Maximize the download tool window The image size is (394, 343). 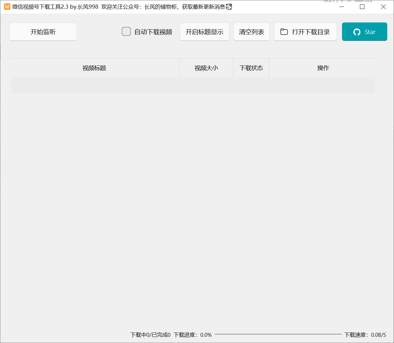[362, 7]
